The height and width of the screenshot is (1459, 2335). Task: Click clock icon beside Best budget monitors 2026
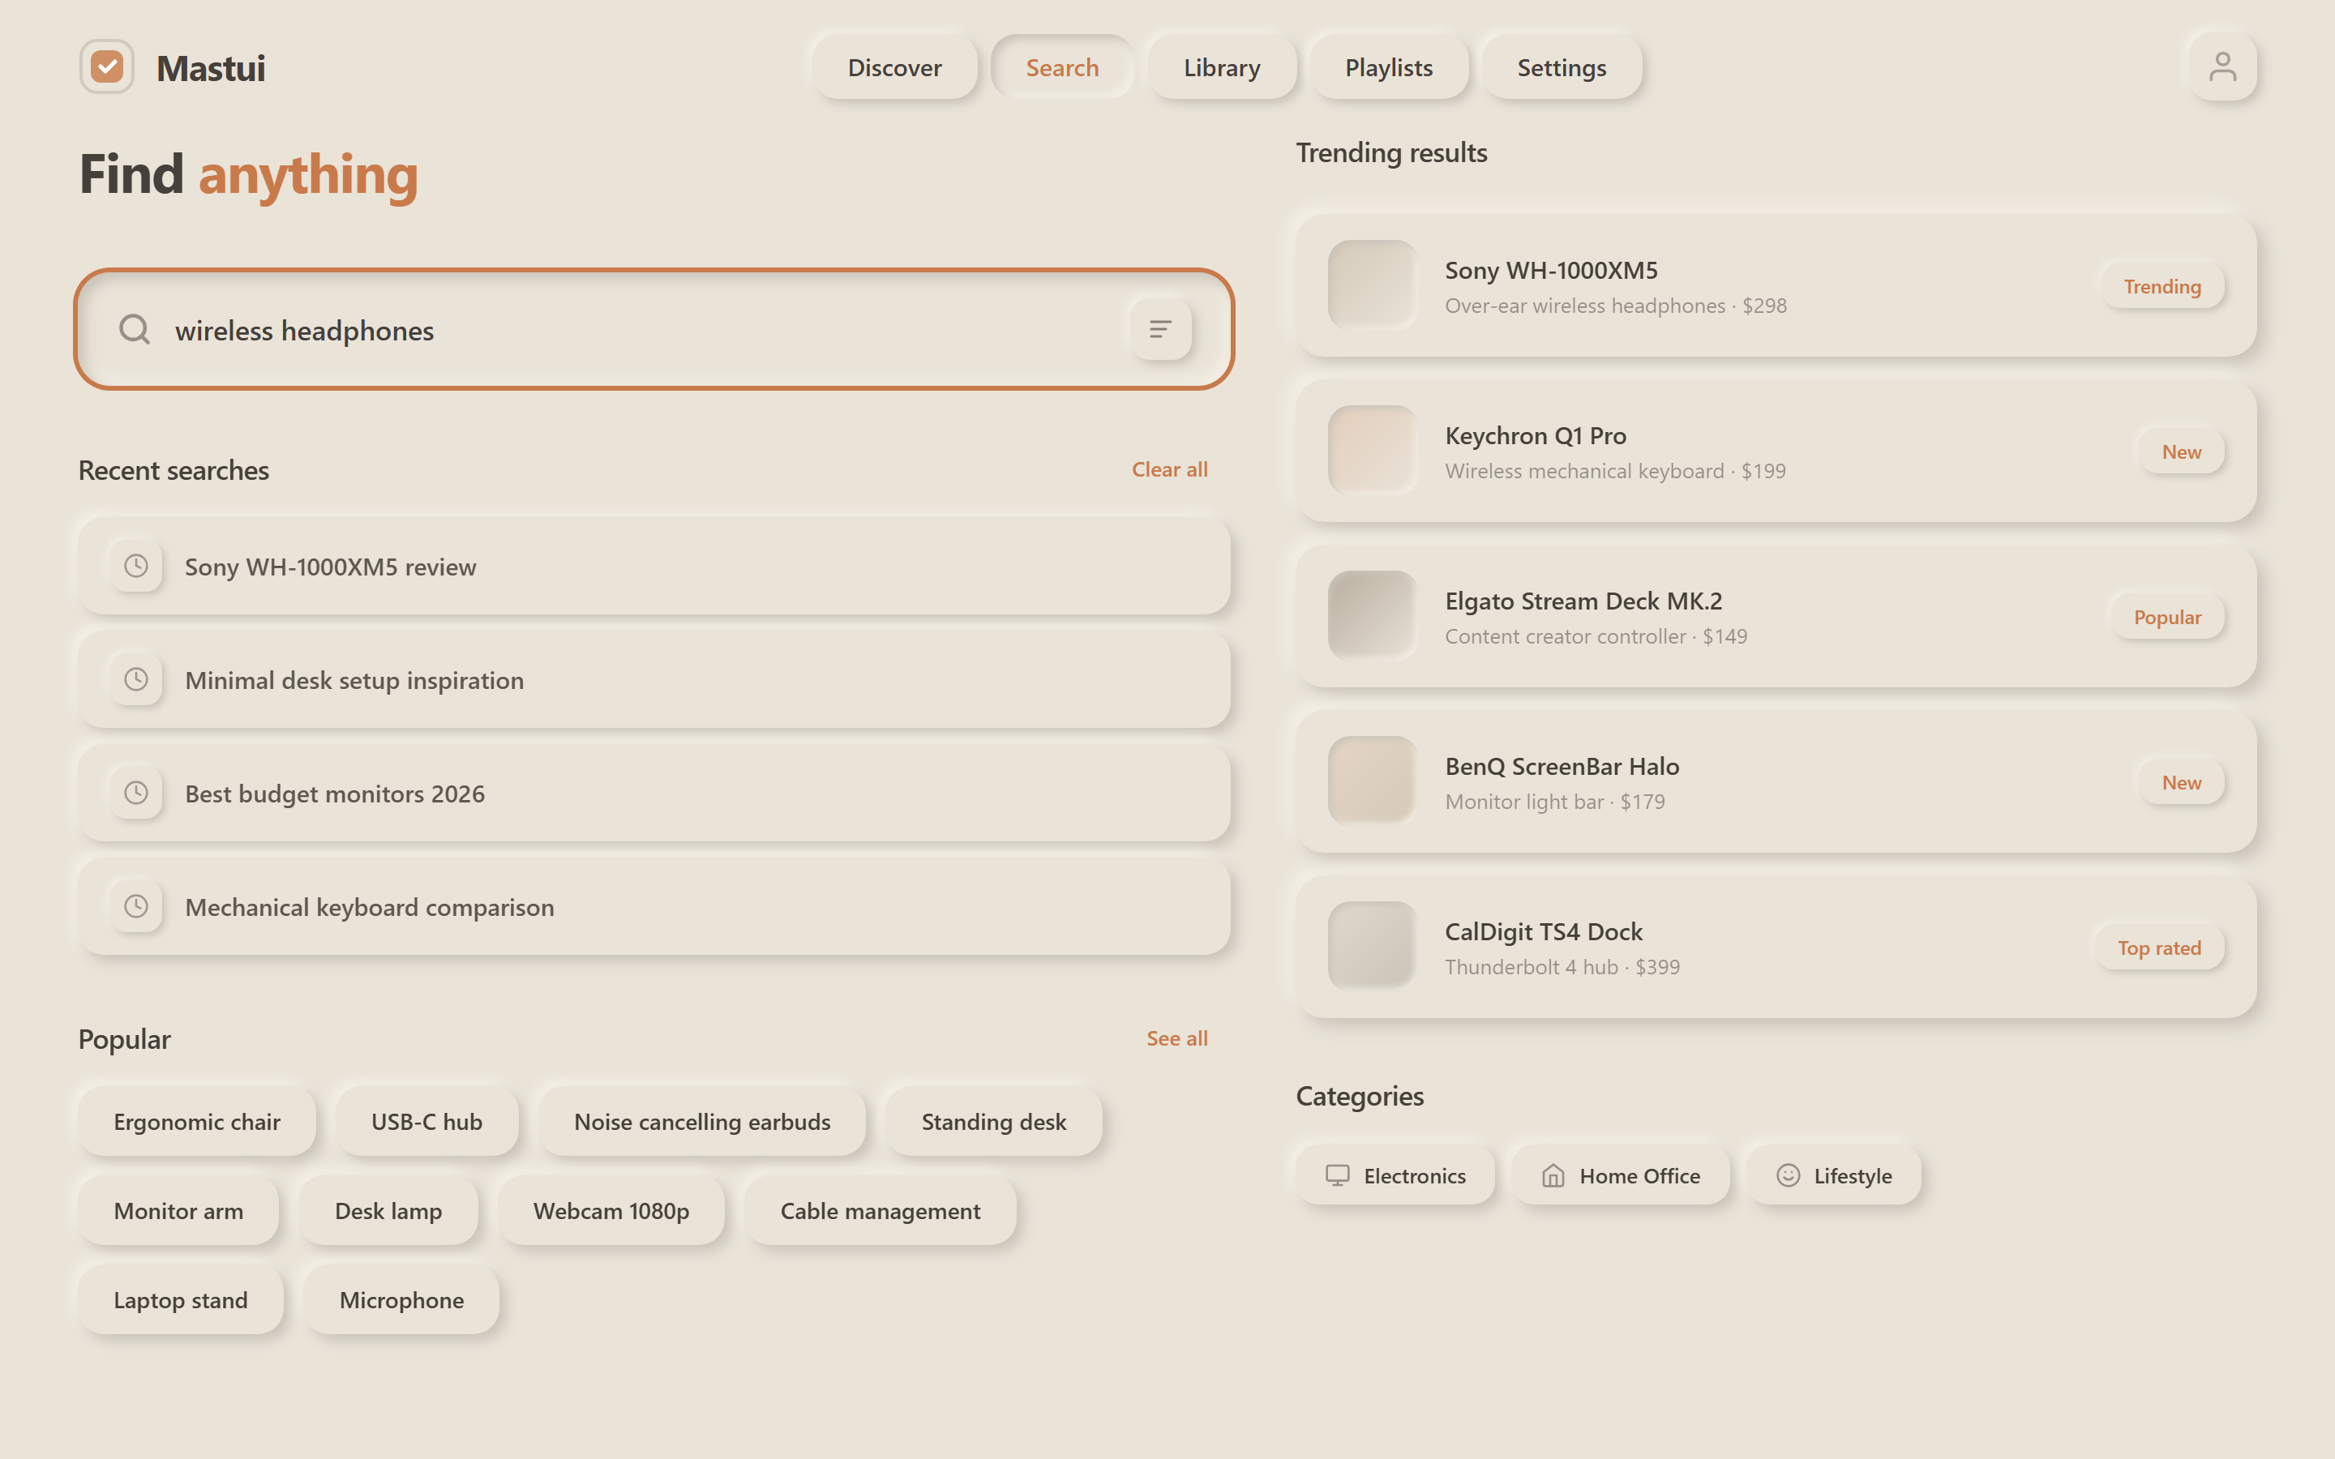136,794
